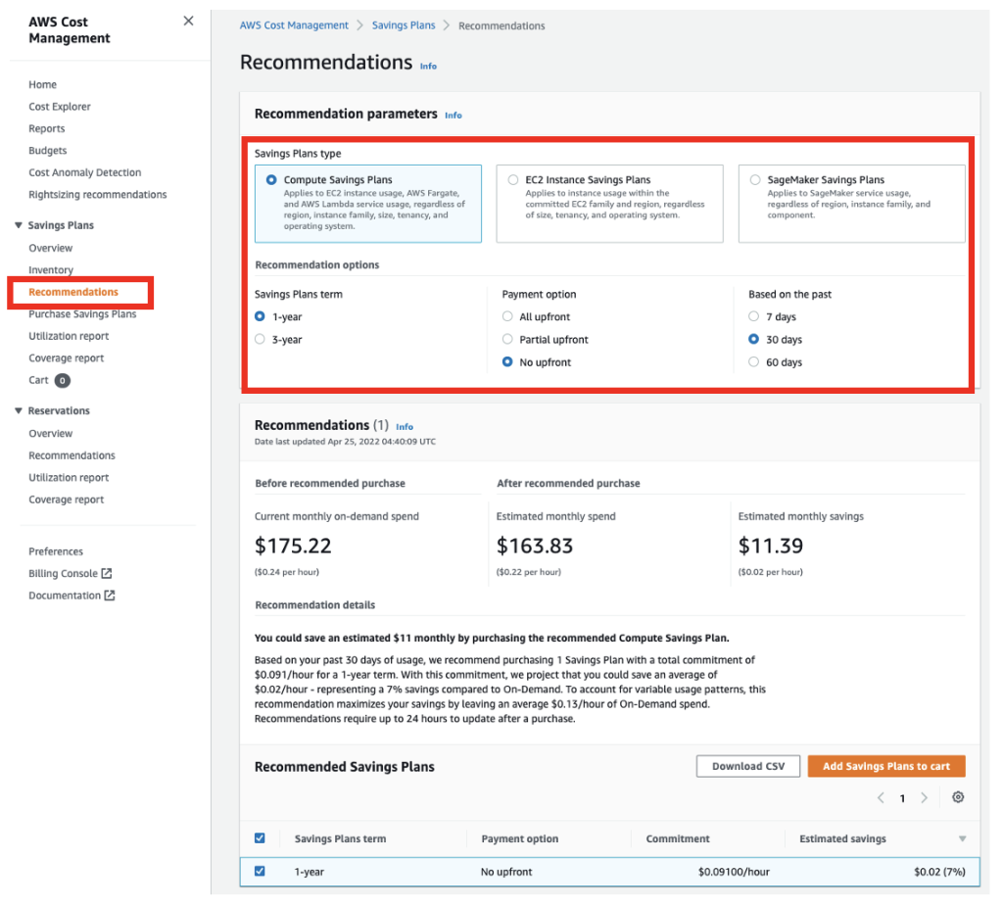Screen dimensions: 1003x906
Task: Base recommendation on past 30 days
Action: 753,339
